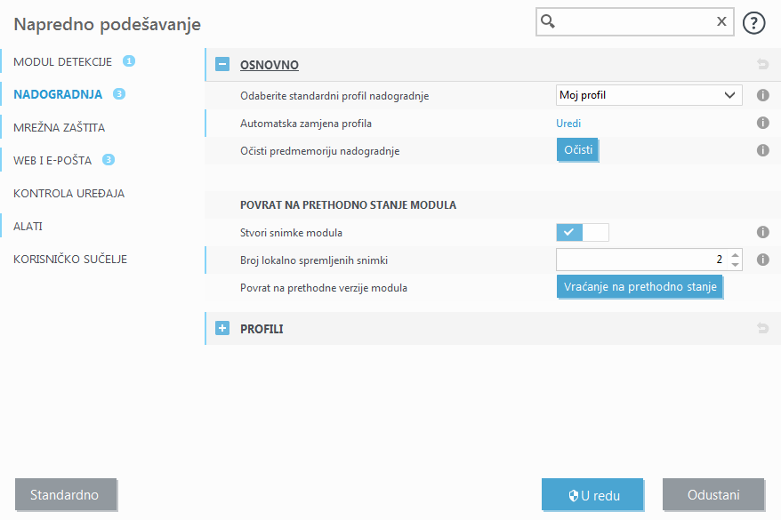Screen dimensions: 781x520
Task: Click inside the search input field
Action: pos(632,21)
